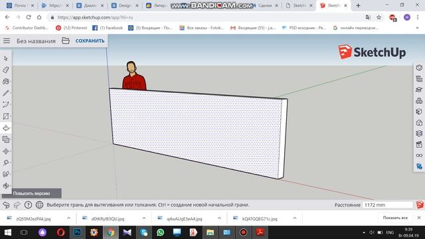
Task: Pick the Move four-arrow tool
Action: pos(6,151)
